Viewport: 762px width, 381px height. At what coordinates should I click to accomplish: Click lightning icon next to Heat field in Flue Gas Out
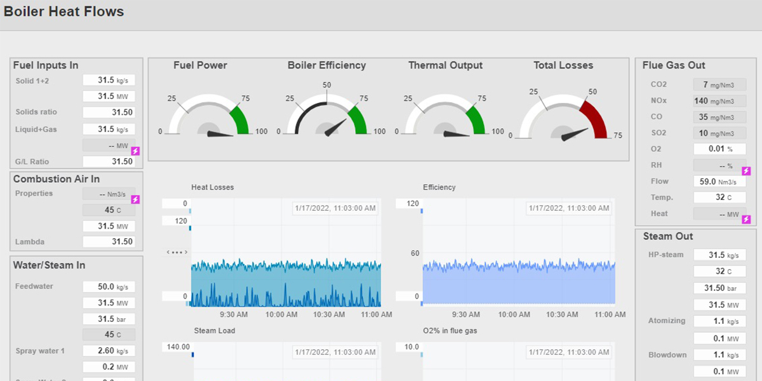745,218
